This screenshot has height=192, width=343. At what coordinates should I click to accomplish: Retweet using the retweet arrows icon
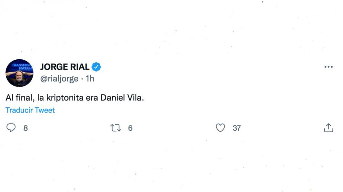pyautogui.click(x=115, y=128)
